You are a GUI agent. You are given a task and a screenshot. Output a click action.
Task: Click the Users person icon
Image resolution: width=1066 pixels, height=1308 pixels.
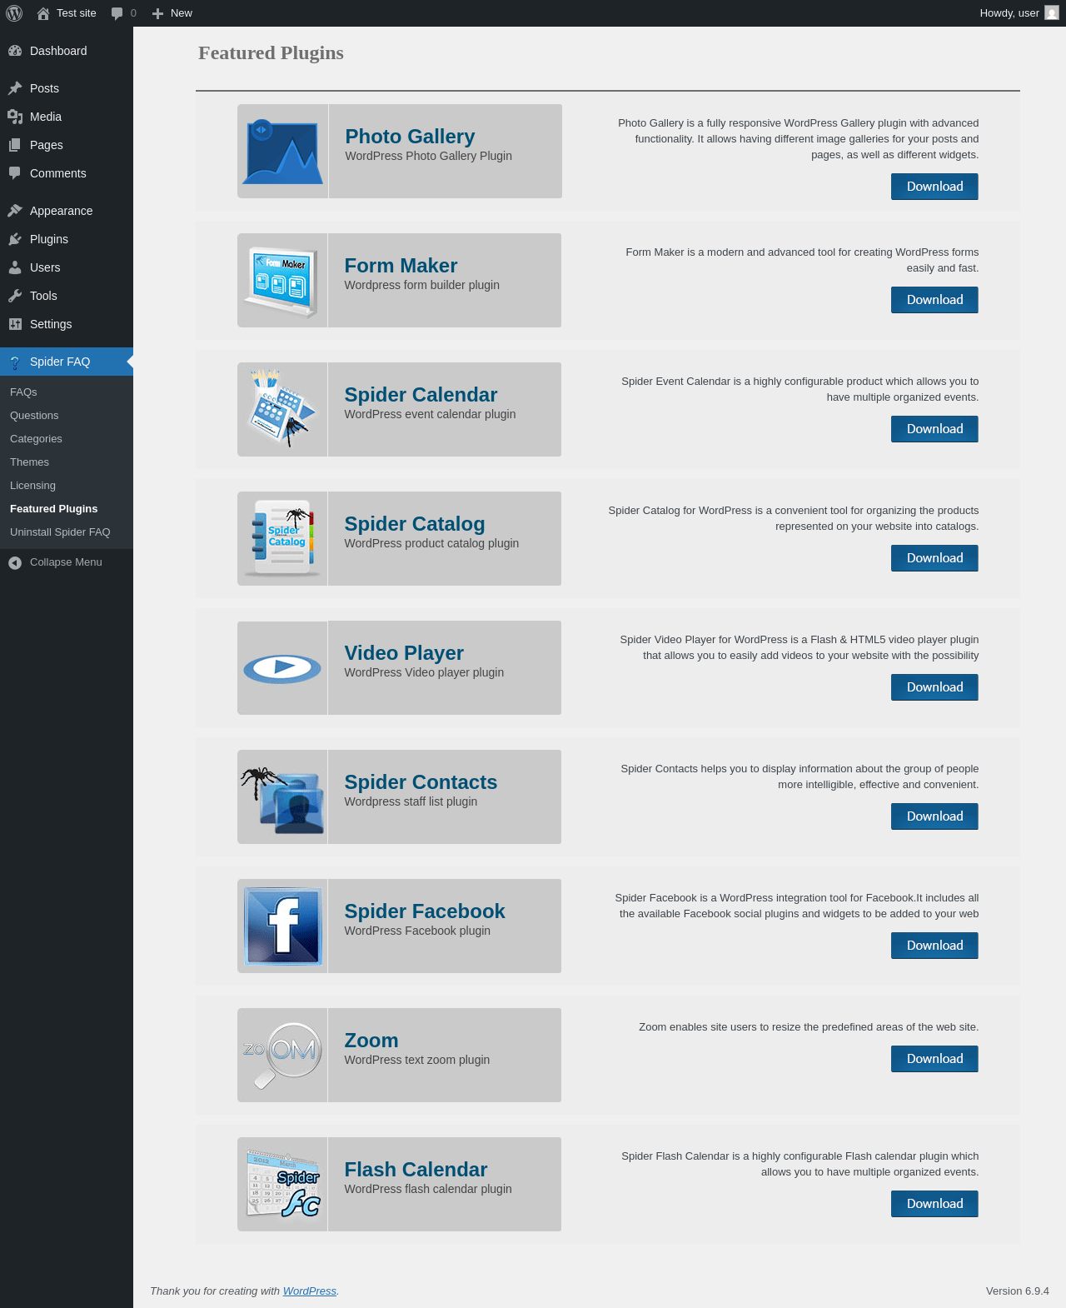pyautogui.click(x=15, y=267)
